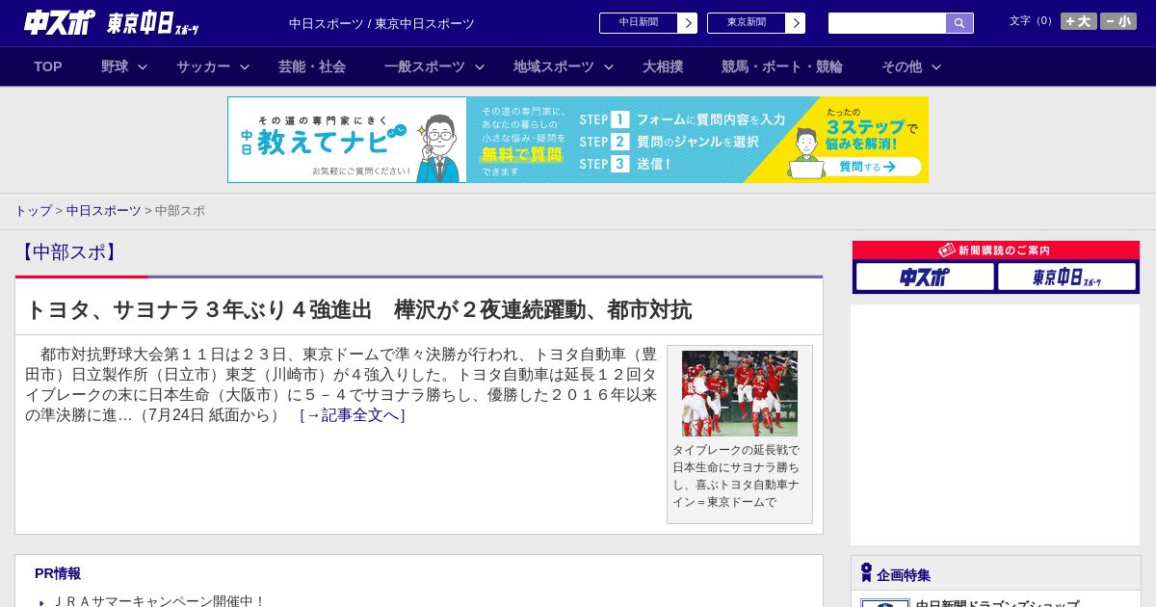Click the arrow next to 中日新聞
Image resolution: width=1156 pixels, height=607 pixels.
[x=688, y=23]
